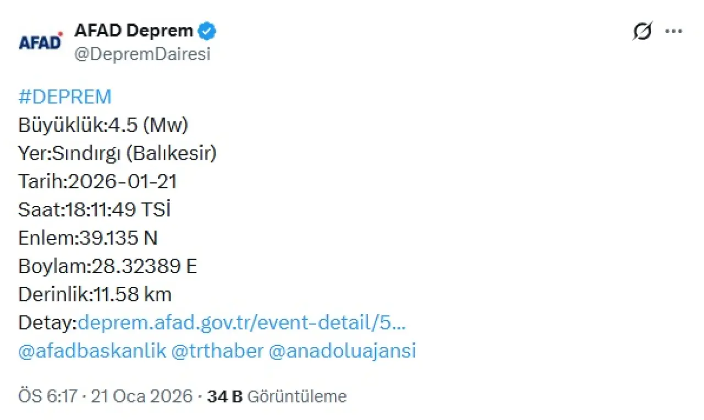Click the Tarih:2026-01-21 line
Viewport: 704px width, 420px height.
(x=98, y=182)
